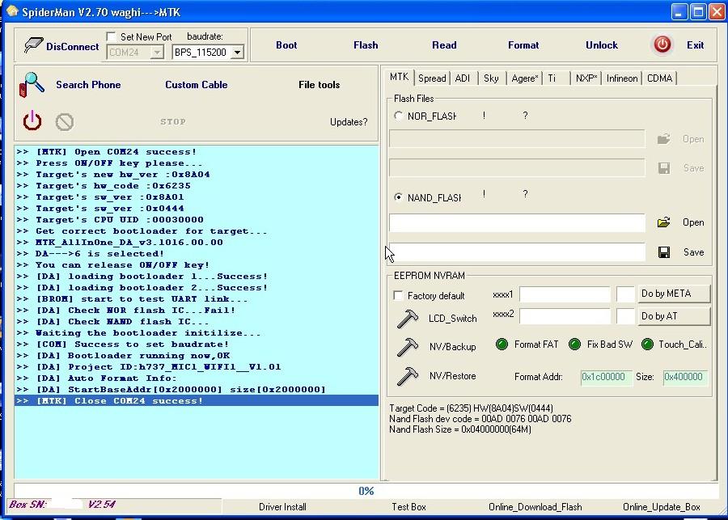Click the LCD_Switch hammer icon
Image resolution: width=728 pixels, height=520 pixels.
click(x=408, y=319)
